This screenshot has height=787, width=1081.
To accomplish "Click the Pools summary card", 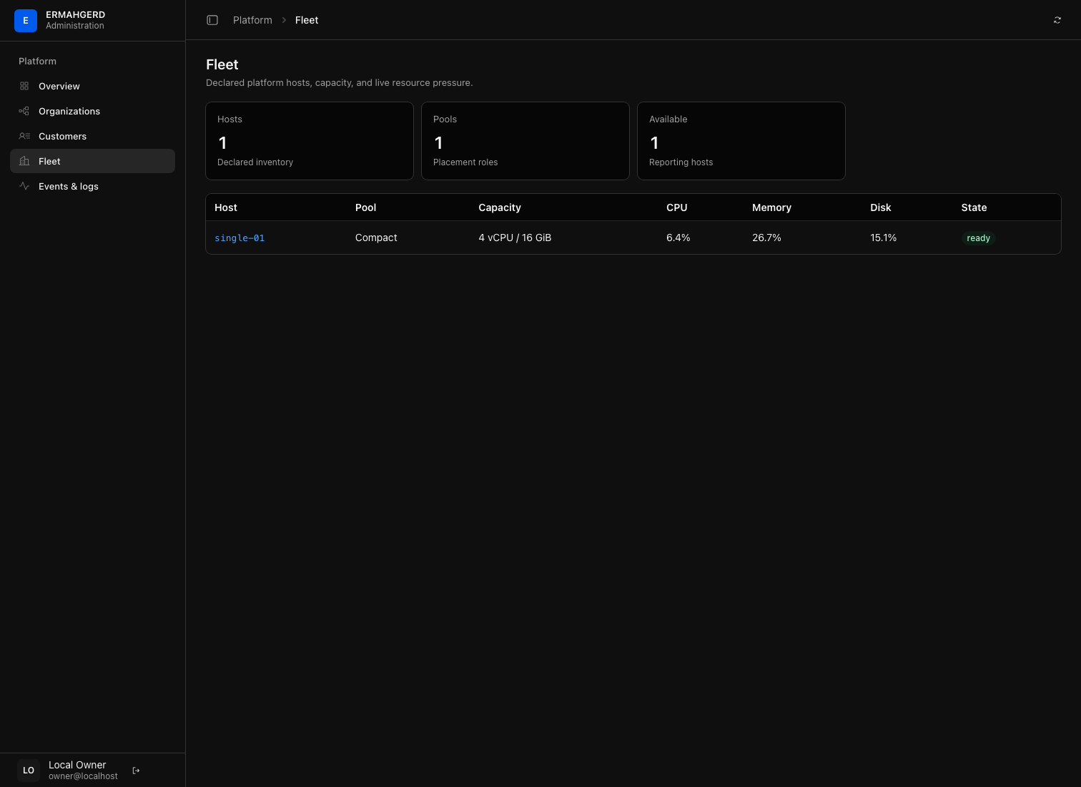I will [525, 141].
